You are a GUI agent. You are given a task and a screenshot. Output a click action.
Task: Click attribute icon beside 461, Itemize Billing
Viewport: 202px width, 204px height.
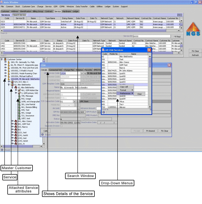tap(19, 107)
